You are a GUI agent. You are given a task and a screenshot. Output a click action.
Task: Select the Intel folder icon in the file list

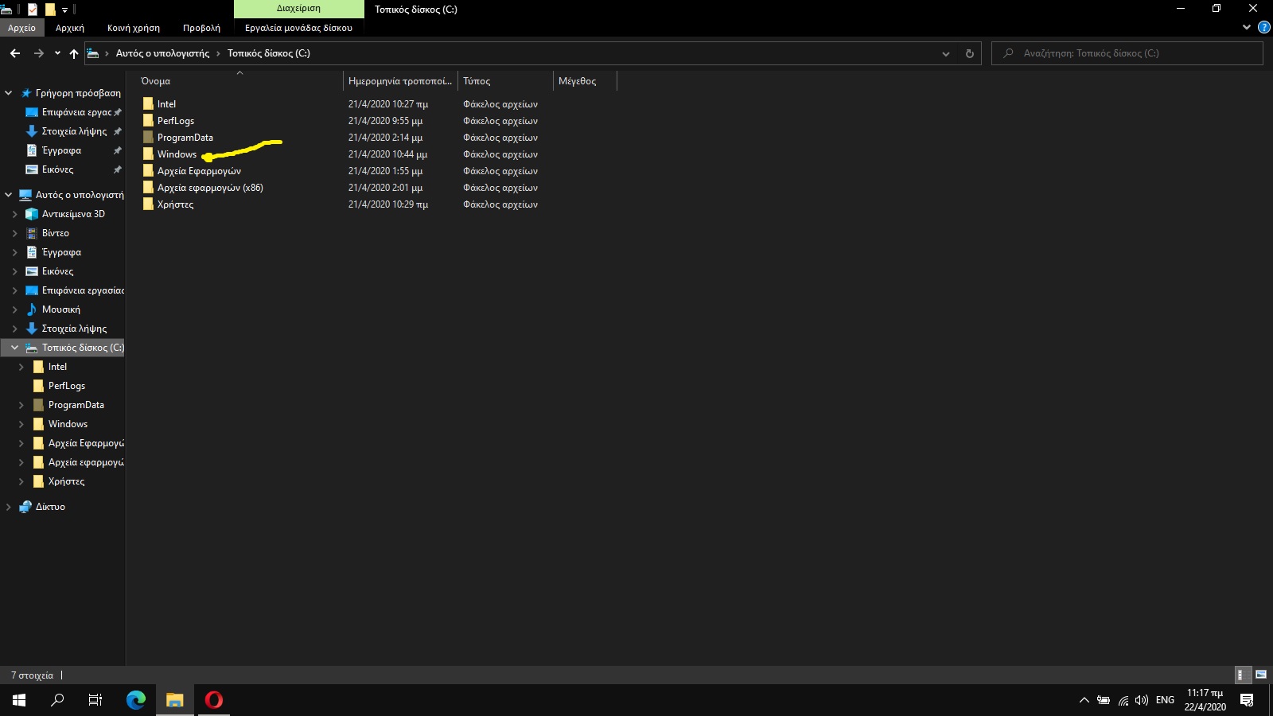coord(148,104)
